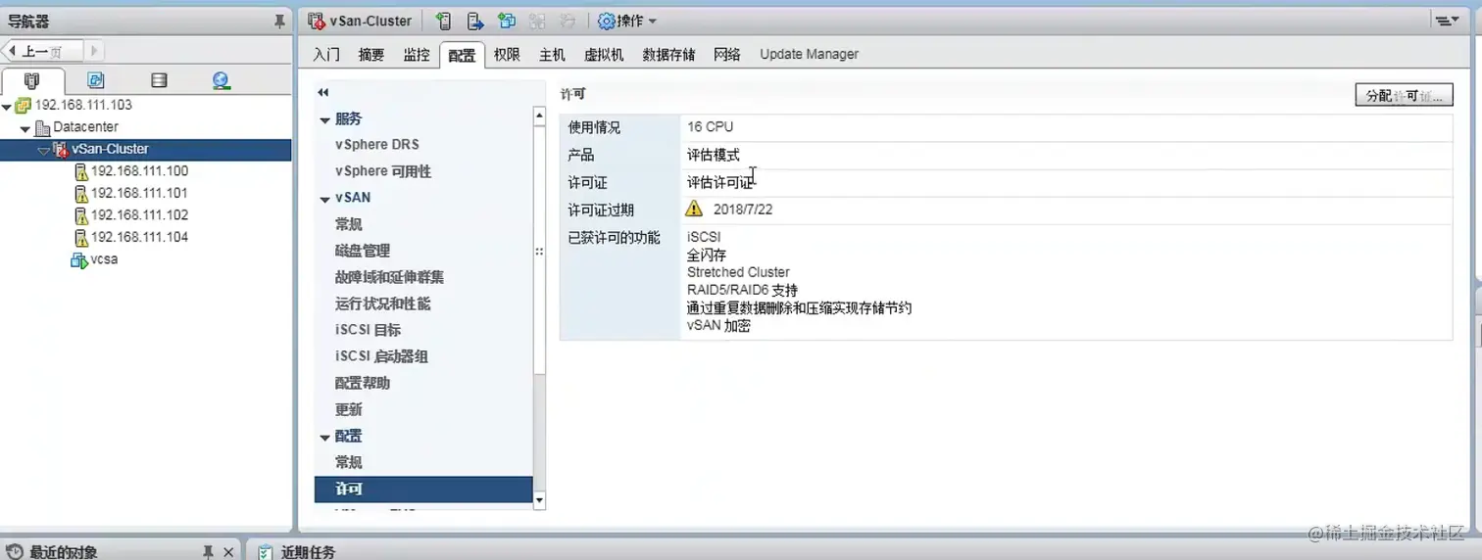The height and width of the screenshot is (560, 1482).
Task: Click the sidebar splitter drag handle
Action: 539,252
